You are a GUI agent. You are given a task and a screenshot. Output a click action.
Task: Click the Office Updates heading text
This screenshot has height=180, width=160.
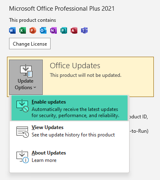[75, 66]
